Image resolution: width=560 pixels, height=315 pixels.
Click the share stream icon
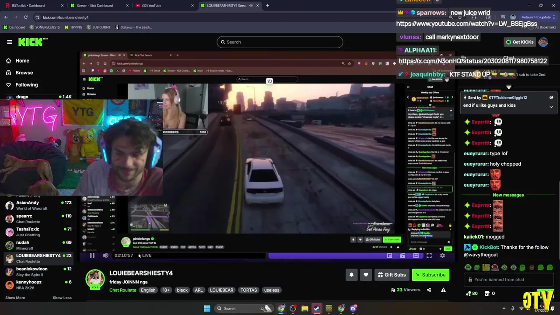click(429, 290)
